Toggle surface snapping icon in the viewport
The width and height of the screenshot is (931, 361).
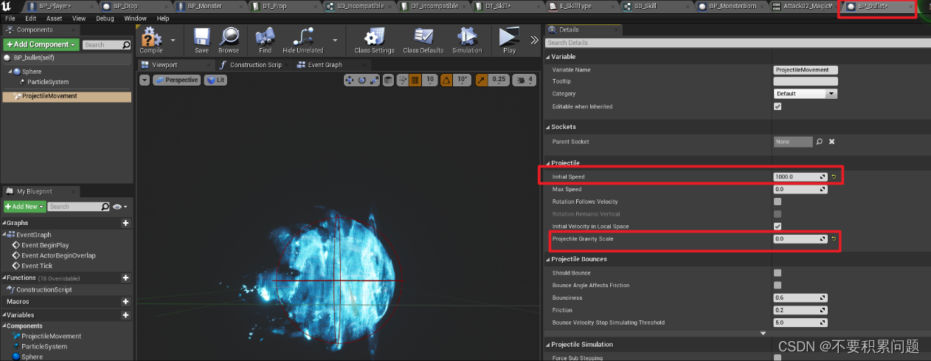tap(402, 80)
